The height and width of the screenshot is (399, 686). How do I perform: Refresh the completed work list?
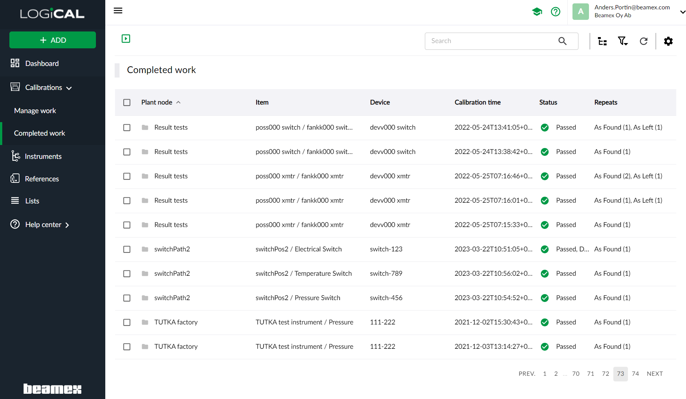(x=644, y=41)
